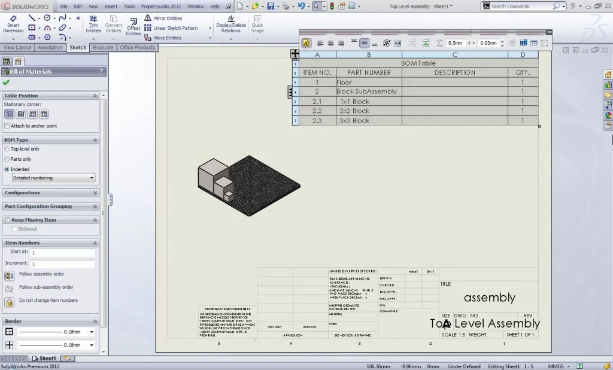This screenshot has width=613, height=370.
Task: Confirm Bill of Materials with green checkmark
Action: coord(6,82)
